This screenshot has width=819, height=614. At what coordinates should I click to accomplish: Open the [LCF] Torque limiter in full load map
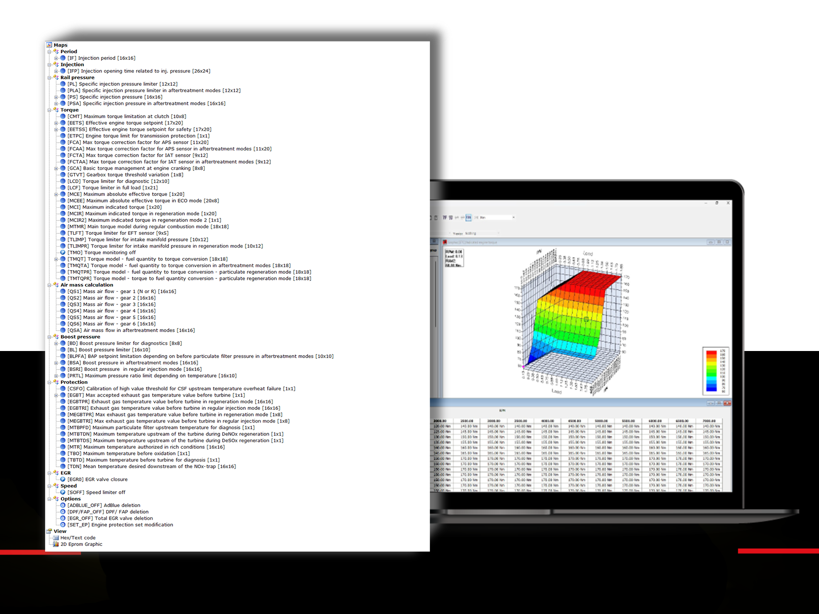click(113, 188)
